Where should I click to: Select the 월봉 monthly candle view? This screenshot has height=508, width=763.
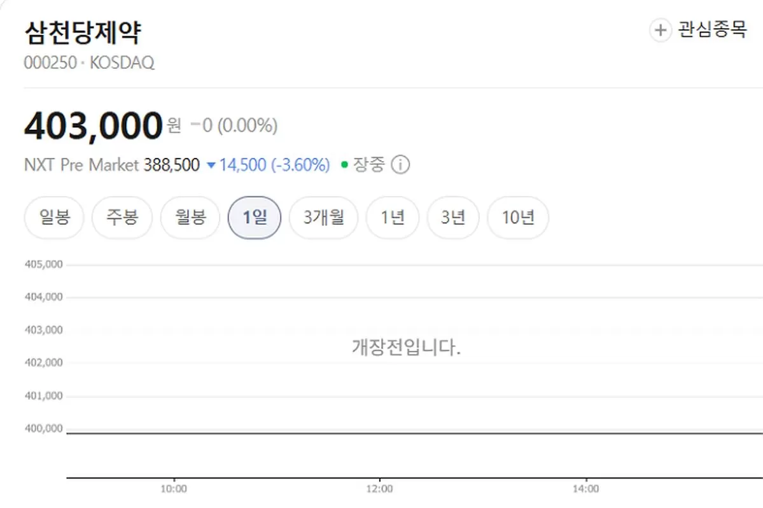(190, 218)
